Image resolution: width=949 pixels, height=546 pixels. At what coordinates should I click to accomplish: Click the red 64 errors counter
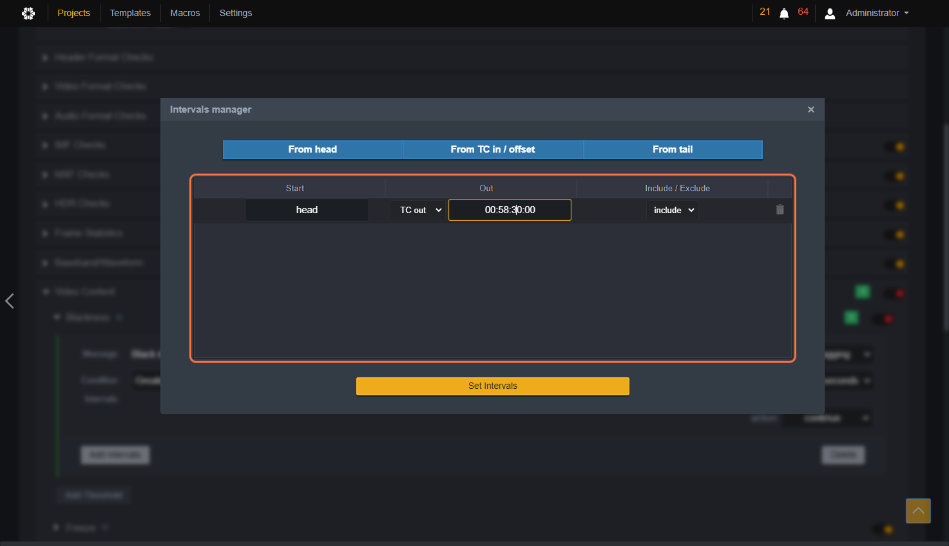803,12
